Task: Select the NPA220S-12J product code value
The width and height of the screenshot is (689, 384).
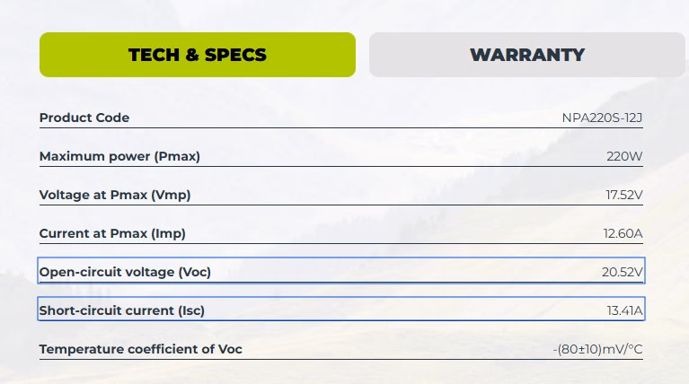Action: pos(604,118)
